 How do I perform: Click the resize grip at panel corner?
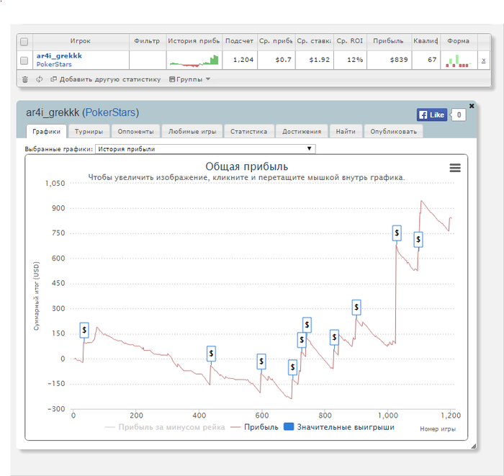pyautogui.click(x=474, y=446)
